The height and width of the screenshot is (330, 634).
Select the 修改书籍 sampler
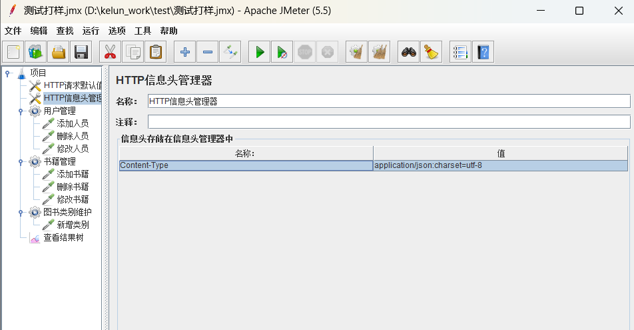coord(73,199)
